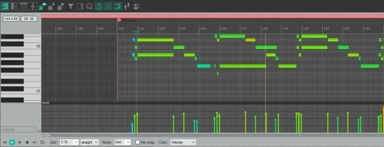The height and width of the screenshot is (147, 384).
Task: Toggle the first CC track-list icon
Action: [x=42, y=6]
